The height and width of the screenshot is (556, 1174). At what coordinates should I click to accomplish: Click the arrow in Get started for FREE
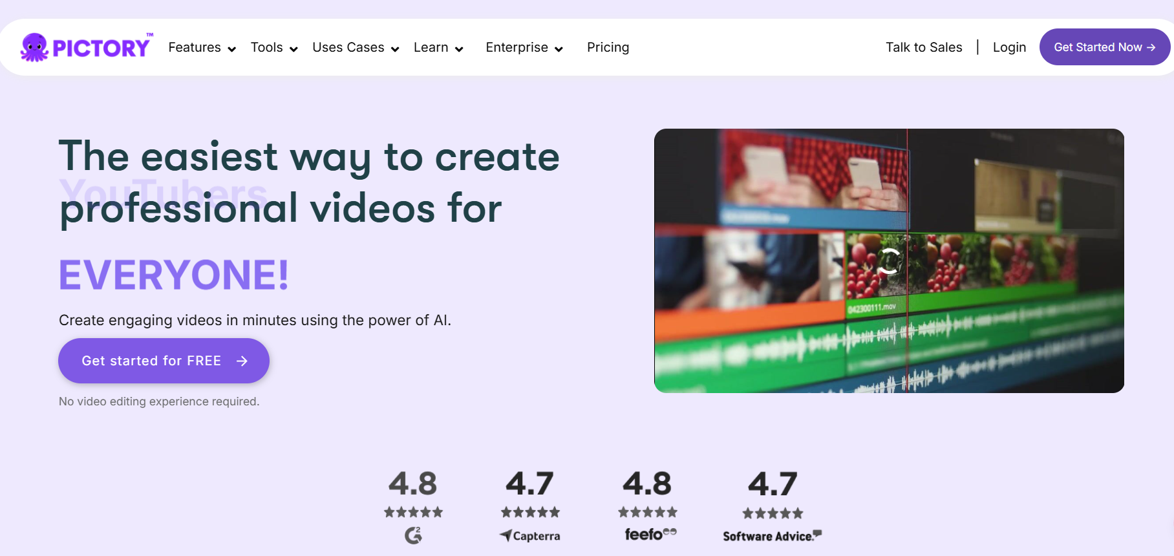(242, 361)
